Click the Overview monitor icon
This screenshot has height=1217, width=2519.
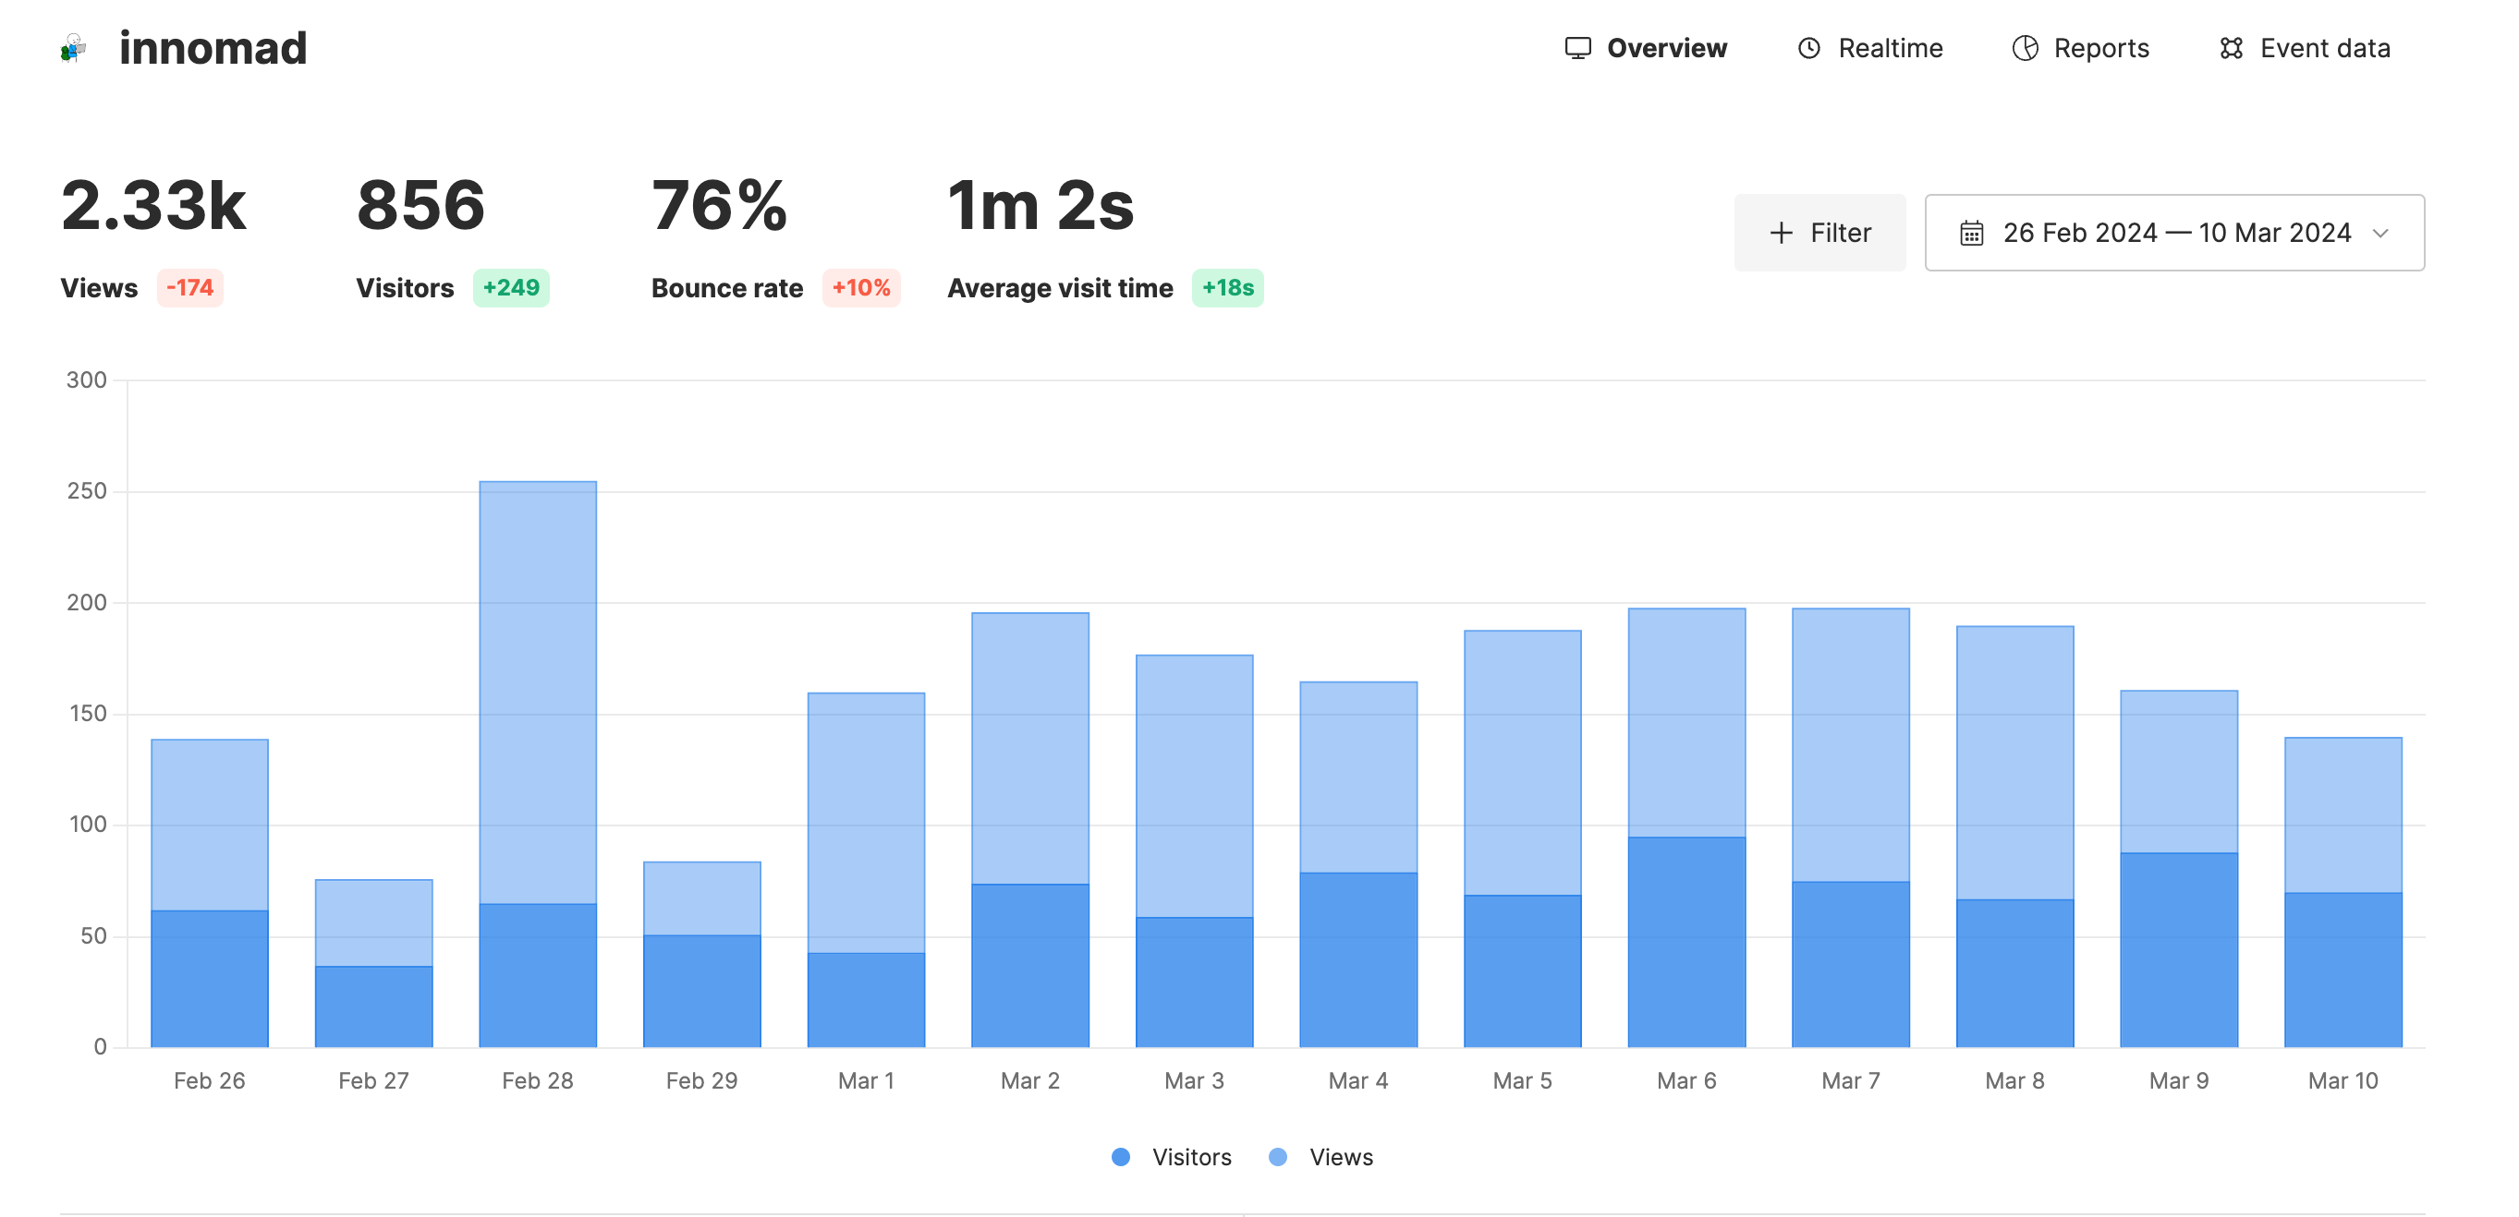pyautogui.click(x=1577, y=48)
